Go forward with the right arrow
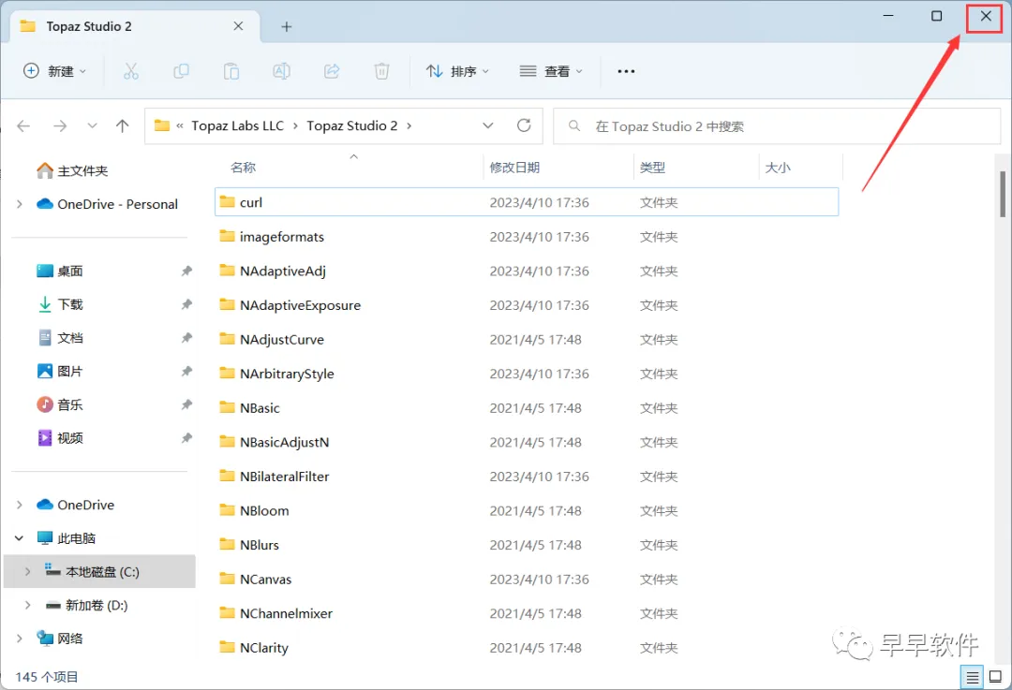1012x690 pixels. (60, 125)
